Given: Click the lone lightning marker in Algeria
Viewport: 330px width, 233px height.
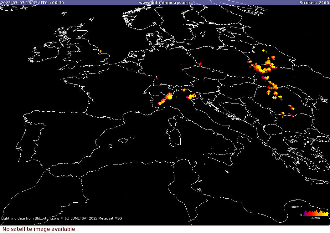Looking at the screenshot, I should click(x=127, y=197).
